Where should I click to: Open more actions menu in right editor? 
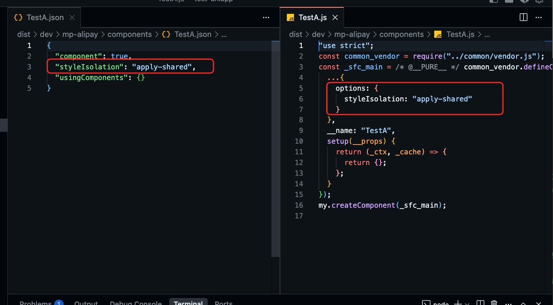[x=538, y=17]
